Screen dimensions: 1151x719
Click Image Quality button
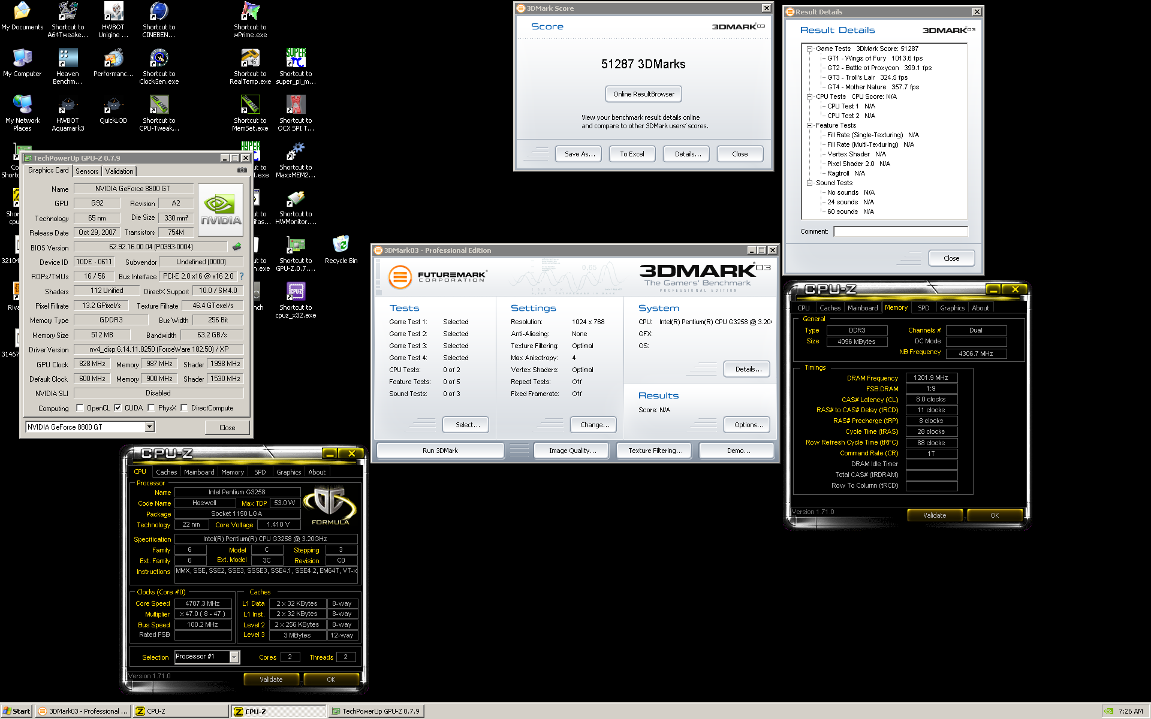click(573, 451)
